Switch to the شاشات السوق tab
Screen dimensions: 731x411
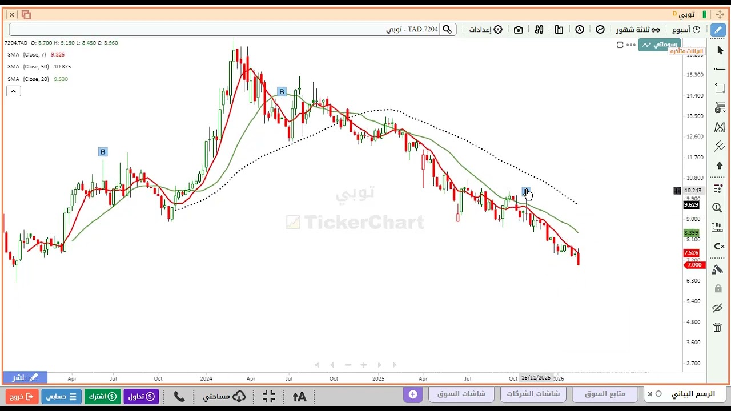461,394
